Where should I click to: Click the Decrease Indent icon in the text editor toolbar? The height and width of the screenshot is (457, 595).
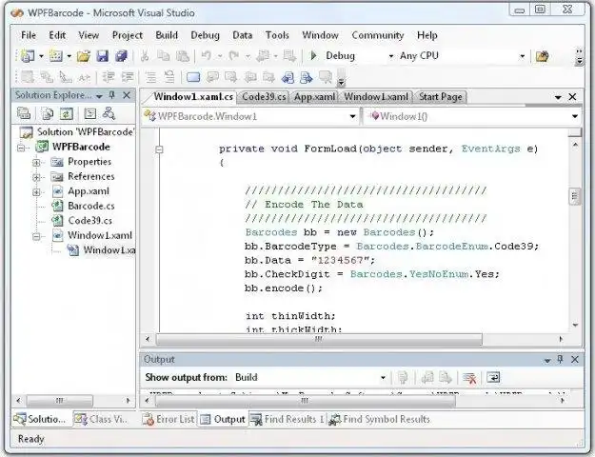tap(109, 77)
